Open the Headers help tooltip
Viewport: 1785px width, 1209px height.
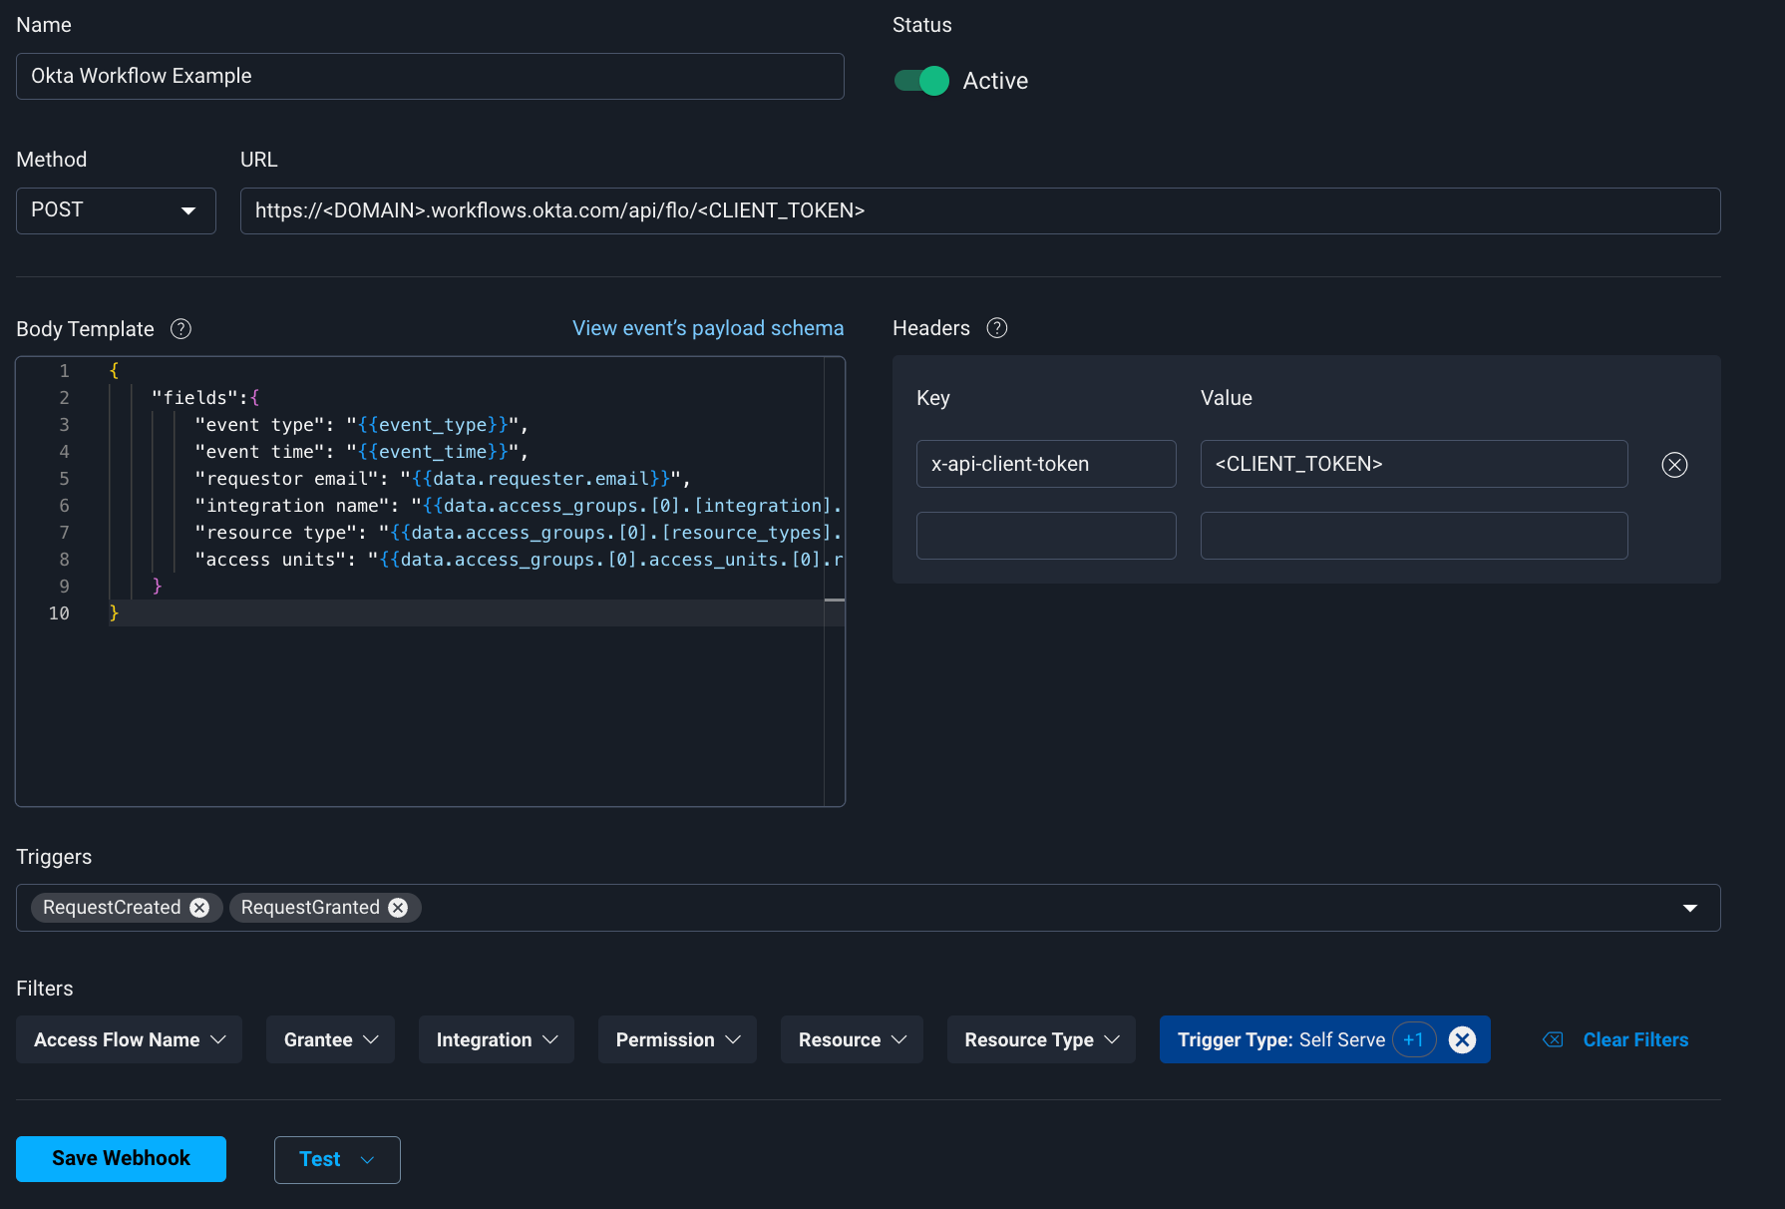pyautogui.click(x=996, y=327)
